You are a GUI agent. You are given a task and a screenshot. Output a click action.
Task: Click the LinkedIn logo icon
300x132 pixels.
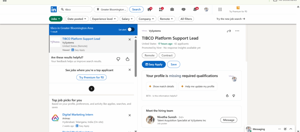tap(54, 9)
